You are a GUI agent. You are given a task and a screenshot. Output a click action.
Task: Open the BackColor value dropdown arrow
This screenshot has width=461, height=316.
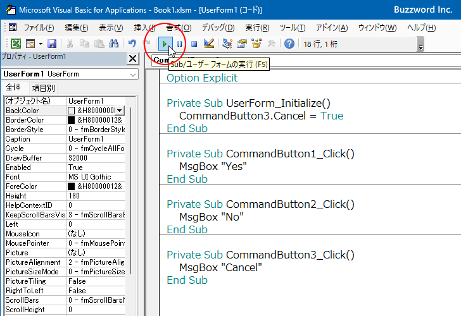click(119, 111)
